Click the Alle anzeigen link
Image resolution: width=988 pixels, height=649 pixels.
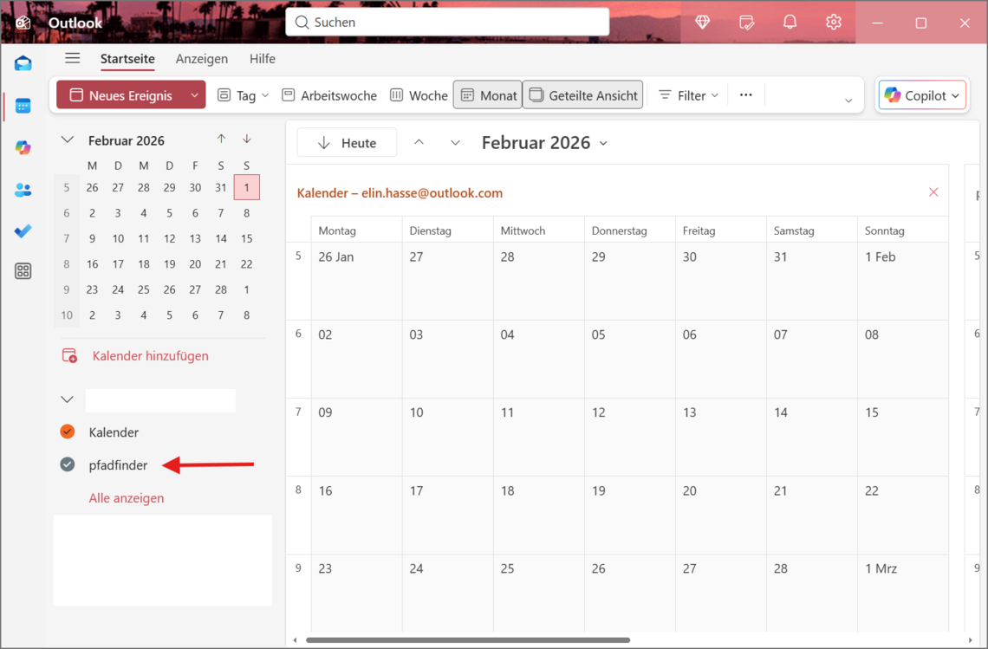coord(127,498)
